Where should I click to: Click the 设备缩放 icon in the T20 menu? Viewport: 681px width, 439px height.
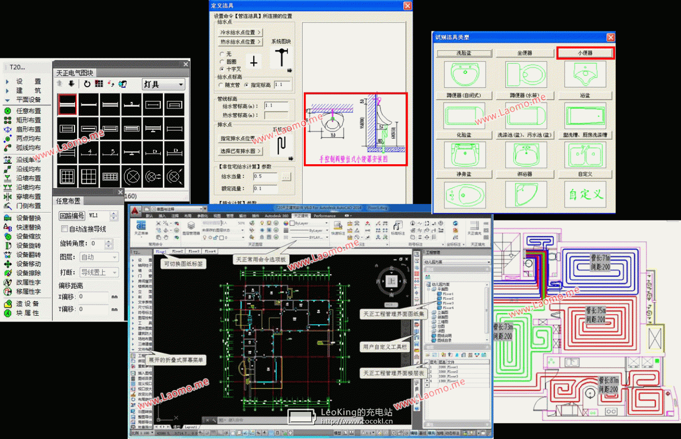7,236
